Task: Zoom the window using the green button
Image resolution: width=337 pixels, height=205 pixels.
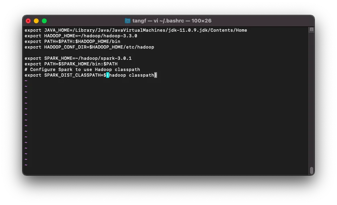Action: (44, 21)
